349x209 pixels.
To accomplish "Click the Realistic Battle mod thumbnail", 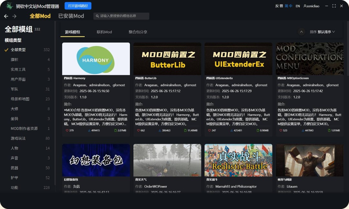I will click(x=238, y=160).
